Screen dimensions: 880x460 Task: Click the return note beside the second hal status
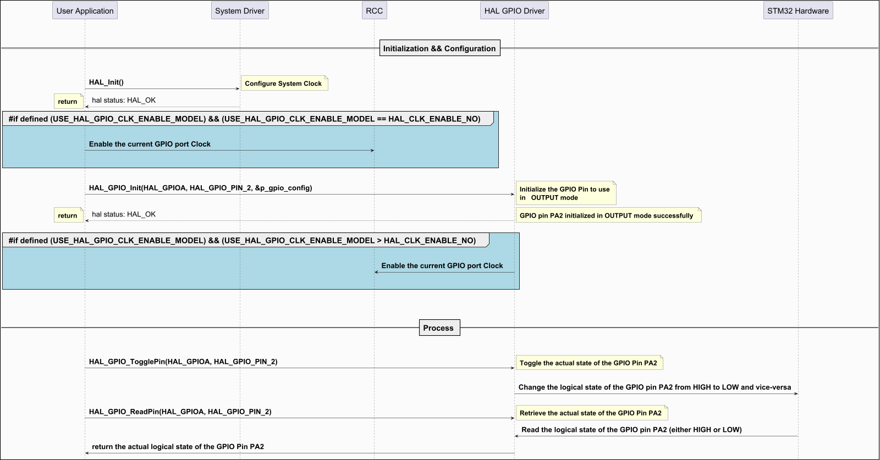click(x=68, y=215)
